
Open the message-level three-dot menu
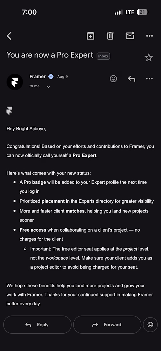(x=149, y=78)
